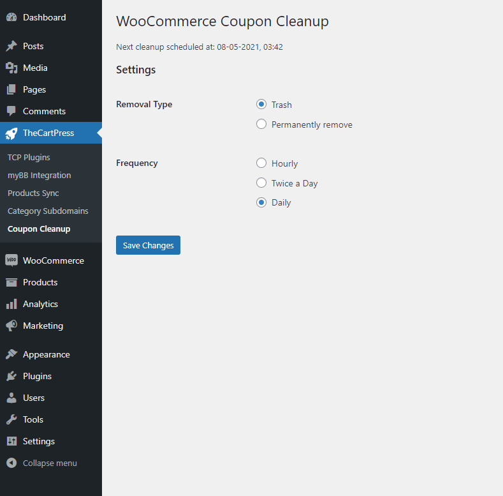This screenshot has width=503, height=496.
Task: Select the Hourly frequency option
Action: 261,163
